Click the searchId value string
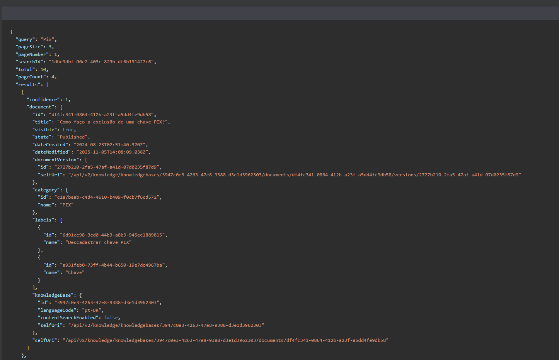Viewport: 559px width, 360px height. coord(101,62)
